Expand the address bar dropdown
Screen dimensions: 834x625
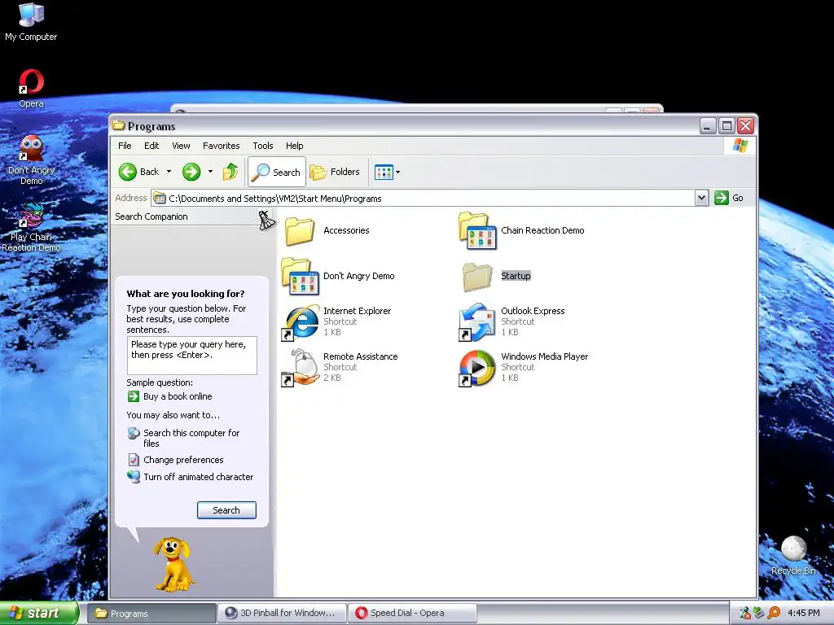[701, 198]
